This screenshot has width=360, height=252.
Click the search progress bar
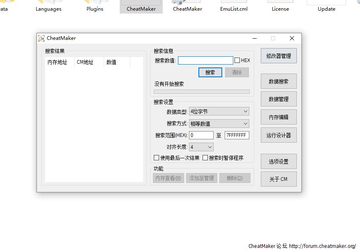point(201,92)
